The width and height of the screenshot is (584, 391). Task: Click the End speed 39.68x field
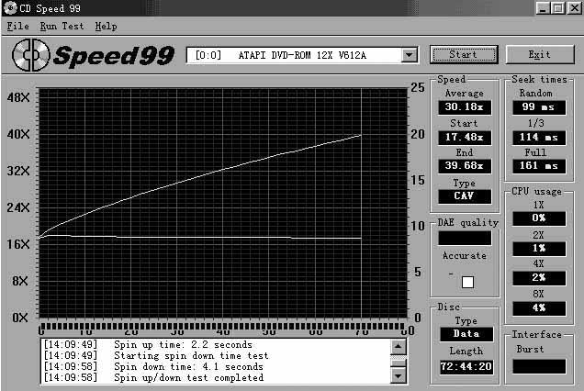click(464, 166)
